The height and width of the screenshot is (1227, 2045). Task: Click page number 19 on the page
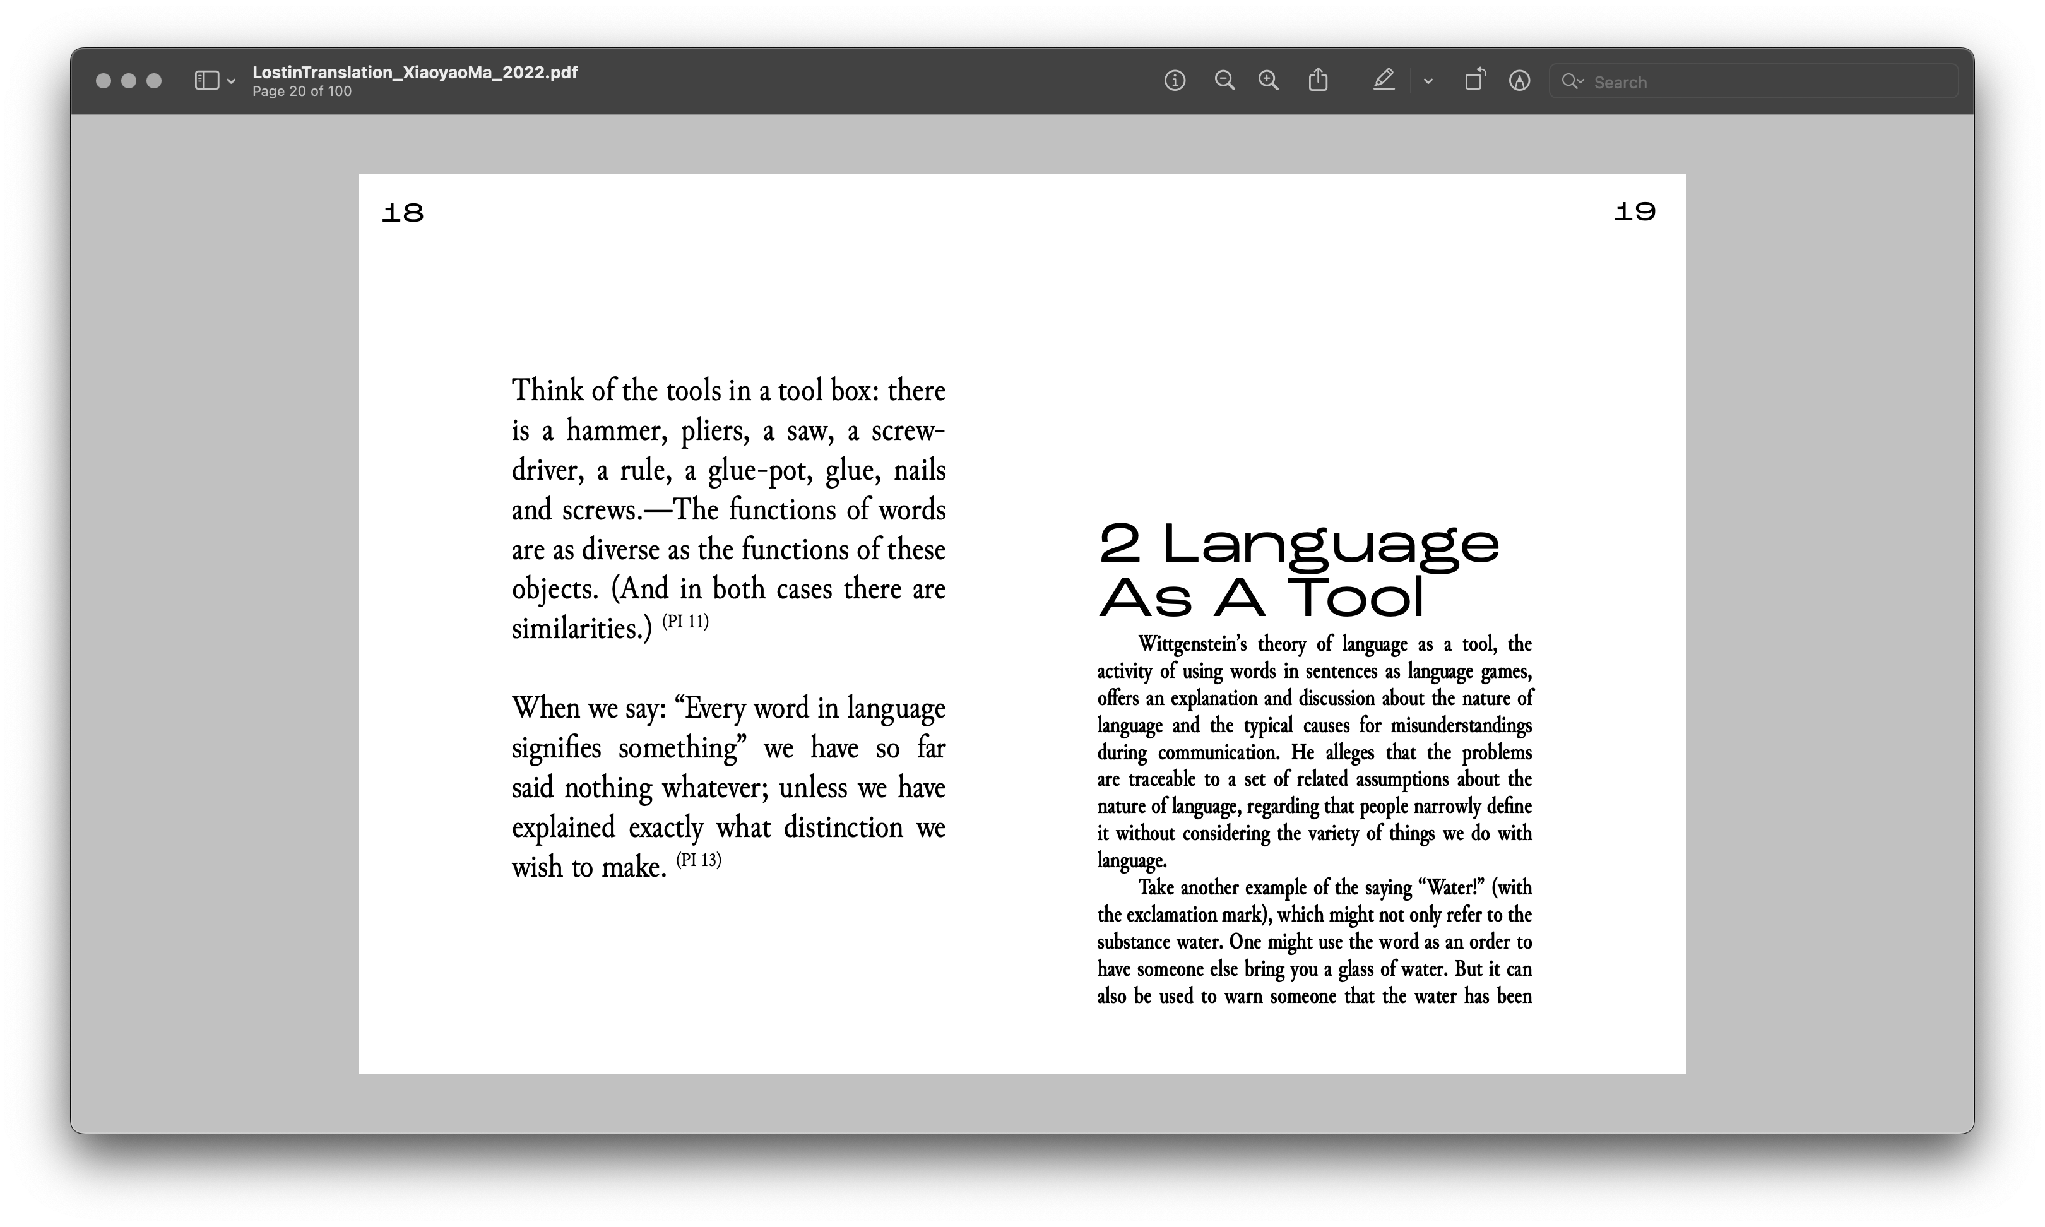[x=1634, y=213]
